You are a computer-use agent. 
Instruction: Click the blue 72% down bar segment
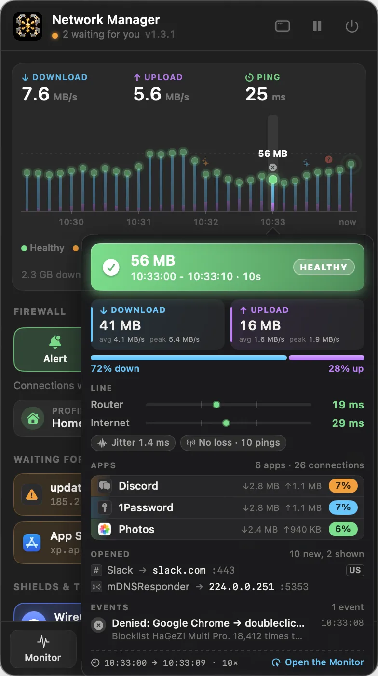pos(189,358)
